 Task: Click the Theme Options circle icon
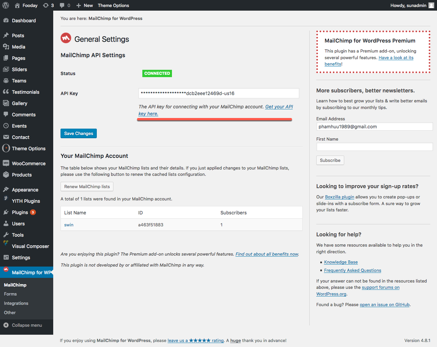[x=6, y=148]
